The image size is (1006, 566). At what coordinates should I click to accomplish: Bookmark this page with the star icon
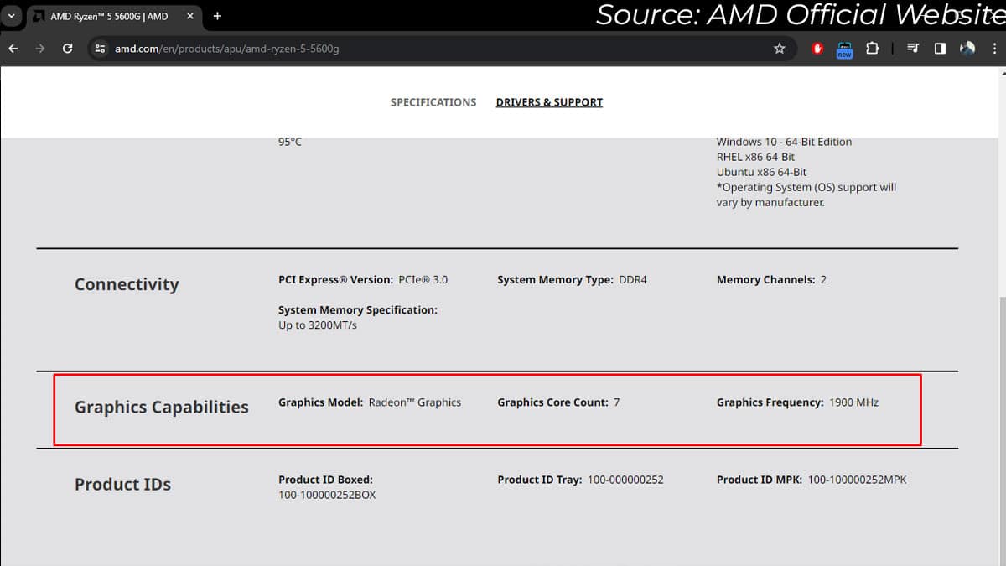click(x=780, y=49)
